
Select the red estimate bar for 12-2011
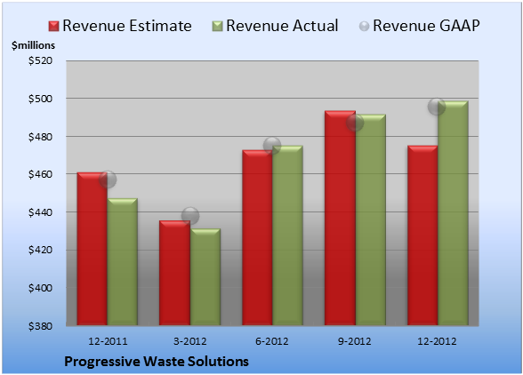pyautogui.click(x=93, y=249)
